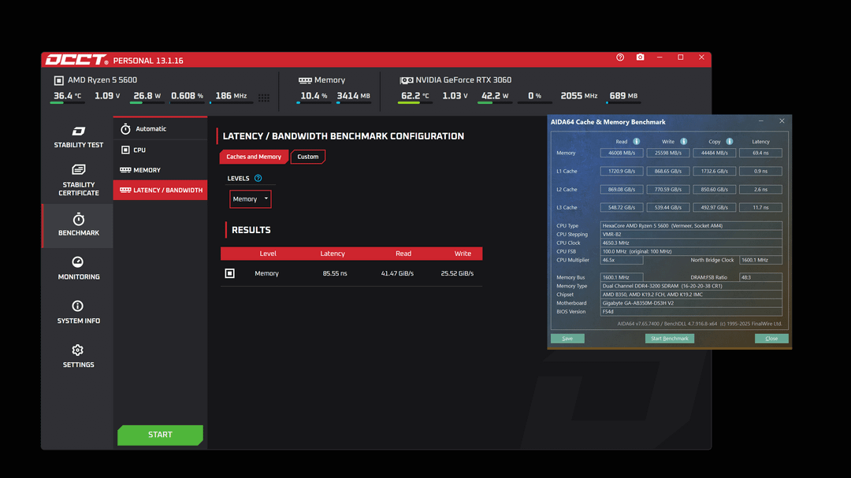Viewport: 851px width, 478px height.
Task: Click the AIDA64 Memory Read value 46008 MB/s
Action: [x=622, y=153]
